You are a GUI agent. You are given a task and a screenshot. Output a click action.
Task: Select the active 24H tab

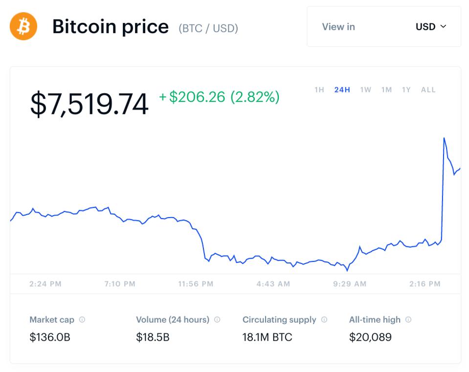pyautogui.click(x=342, y=90)
